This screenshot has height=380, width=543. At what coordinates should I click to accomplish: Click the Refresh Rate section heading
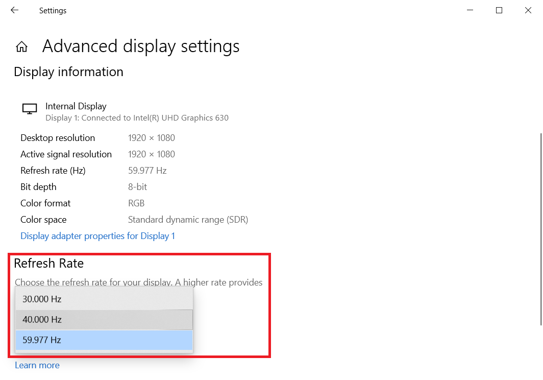pyautogui.click(x=49, y=264)
